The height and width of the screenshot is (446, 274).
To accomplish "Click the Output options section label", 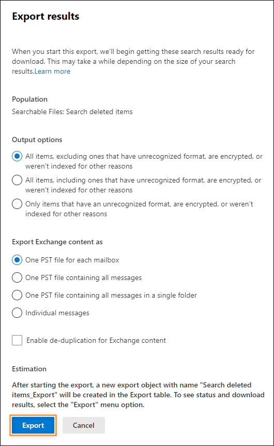I will (37, 140).
